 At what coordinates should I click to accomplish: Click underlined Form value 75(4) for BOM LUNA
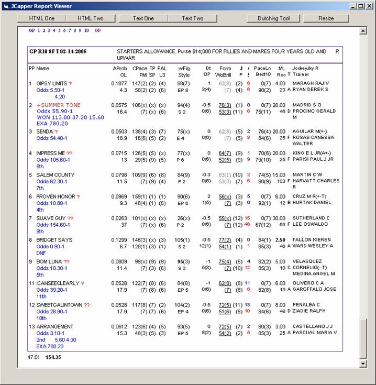[x=225, y=261]
